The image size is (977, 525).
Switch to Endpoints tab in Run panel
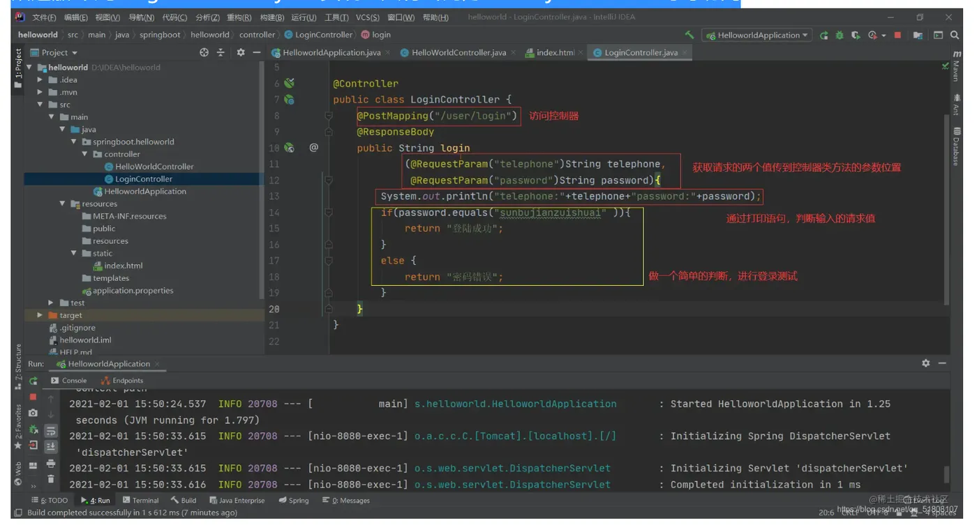point(122,381)
